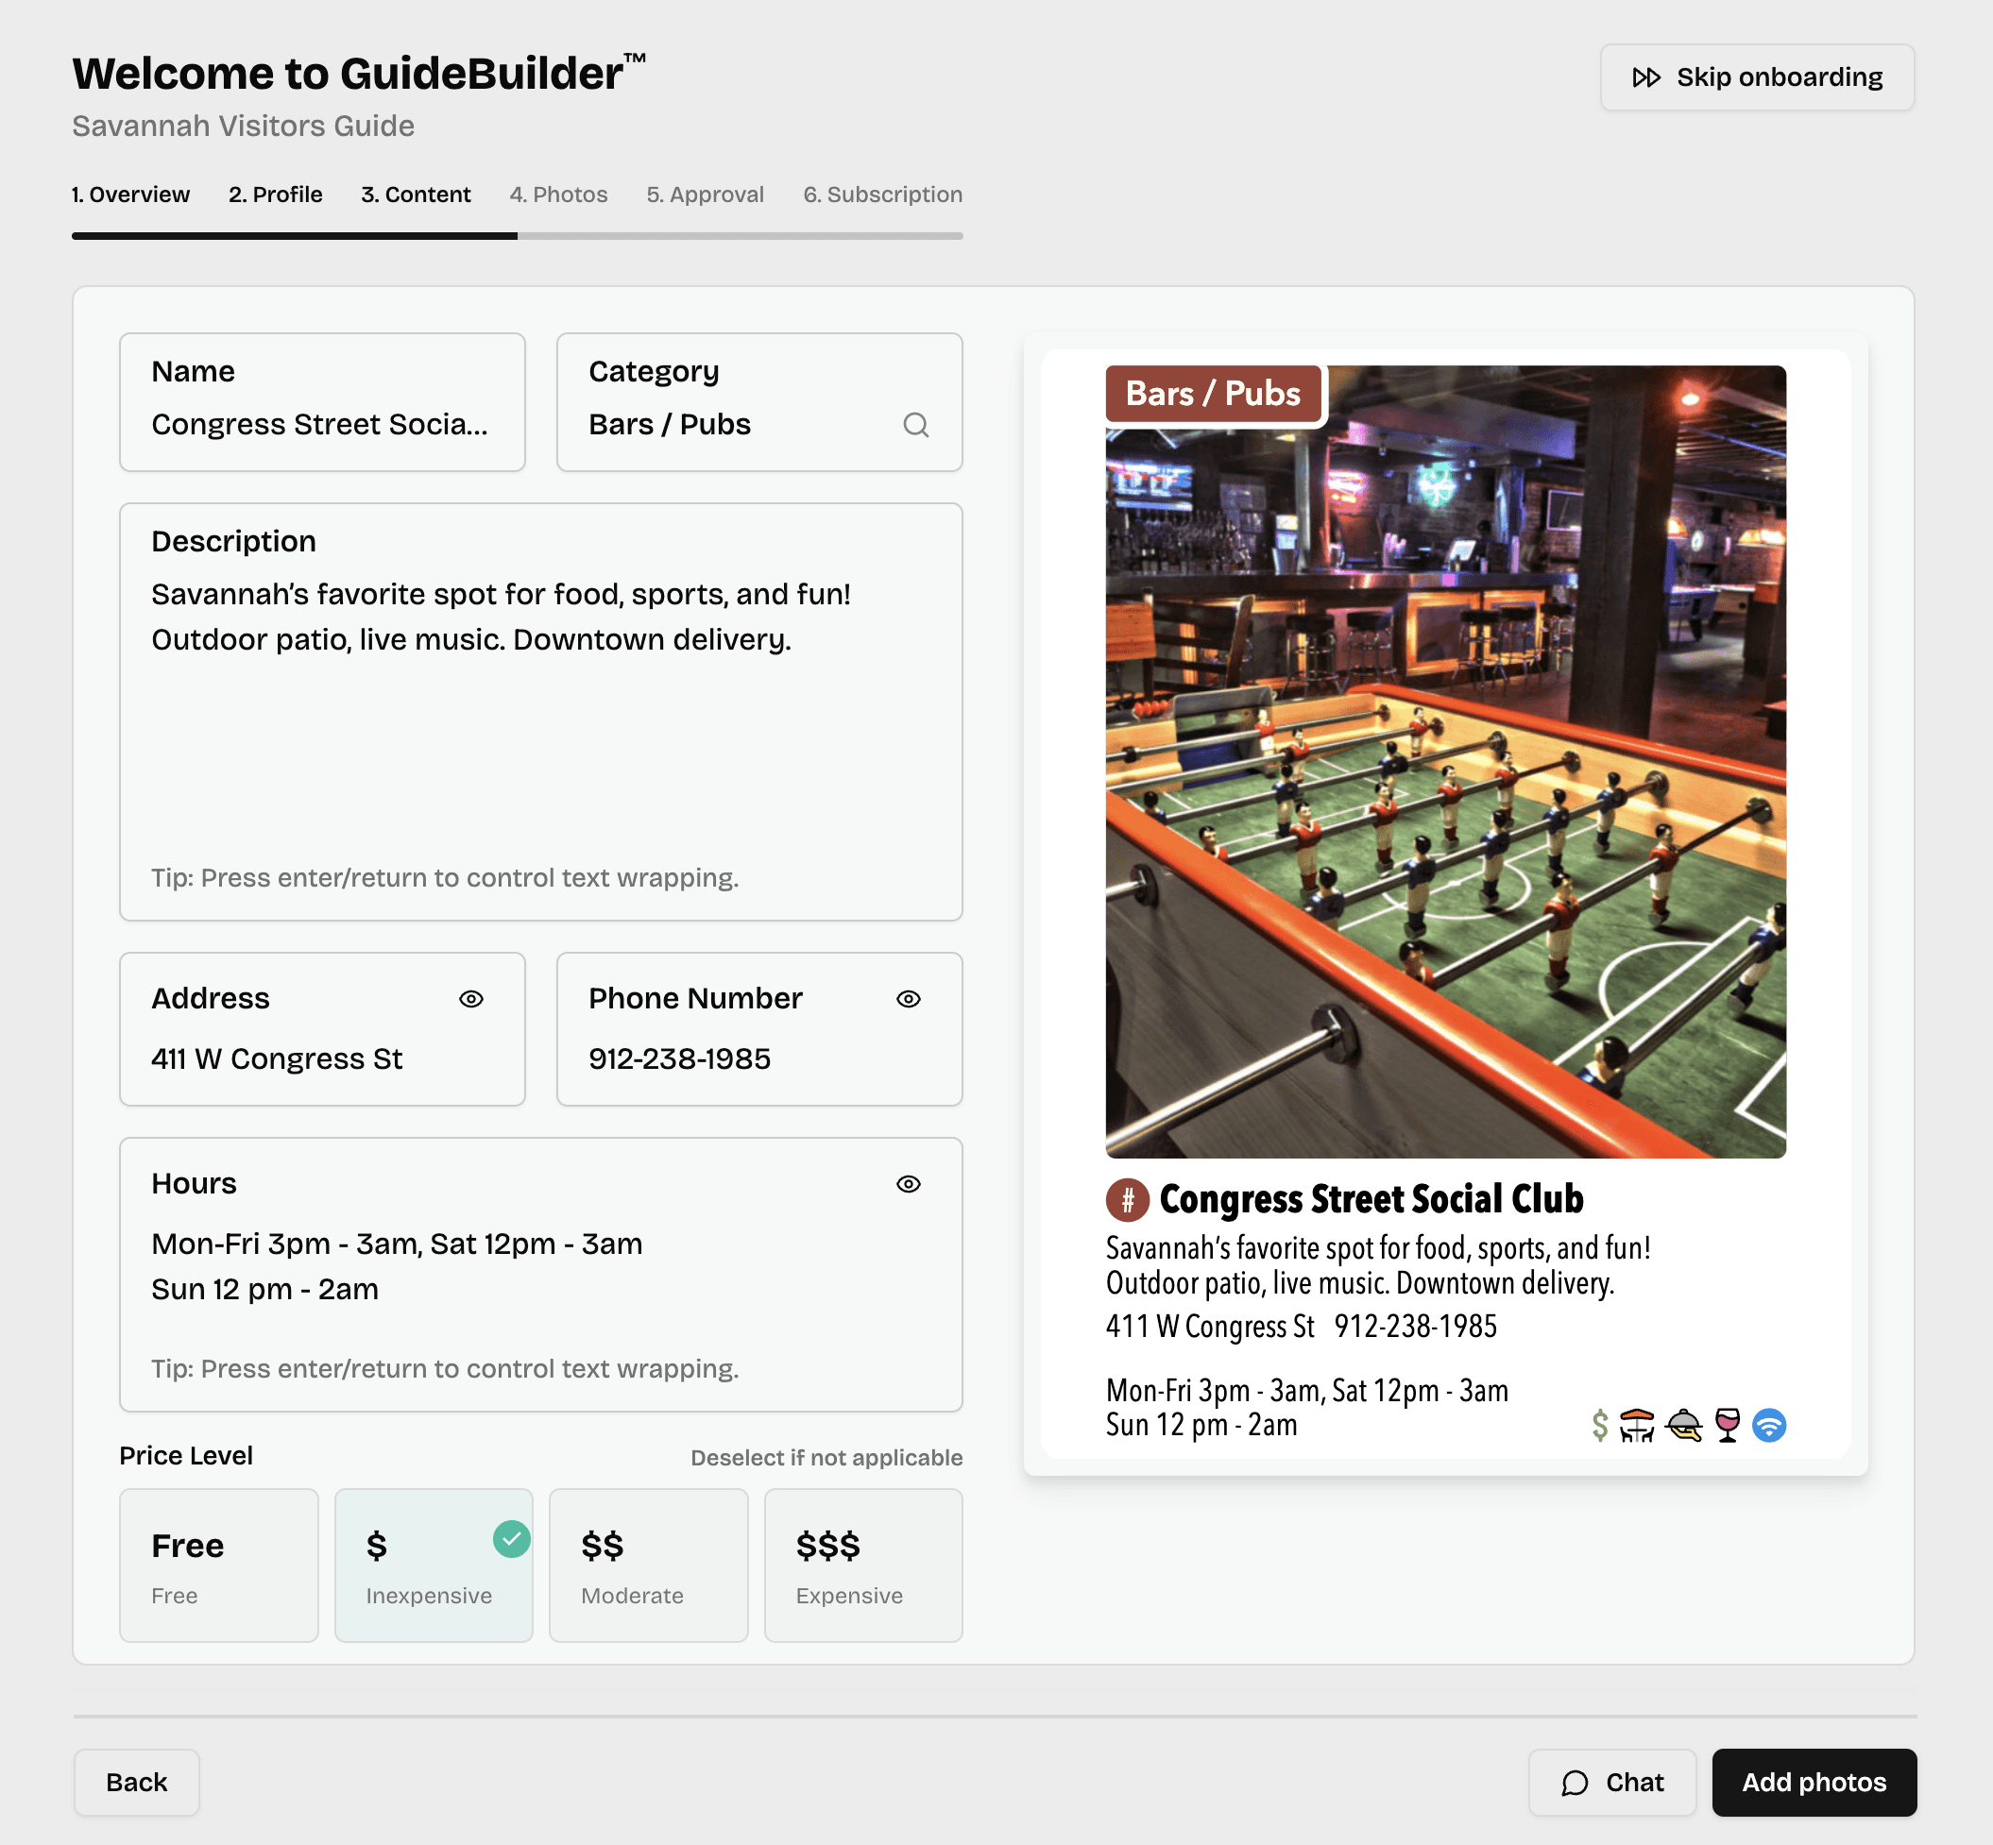The image size is (1993, 1845).
Task: Open the Chat button
Action: click(1611, 1782)
